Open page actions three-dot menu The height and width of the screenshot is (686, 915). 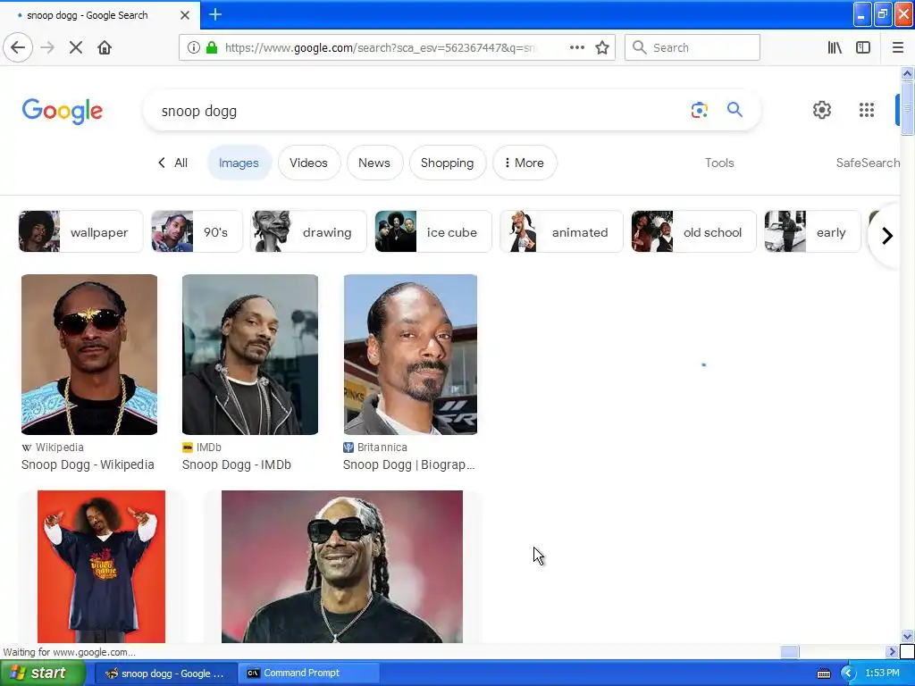576,48
